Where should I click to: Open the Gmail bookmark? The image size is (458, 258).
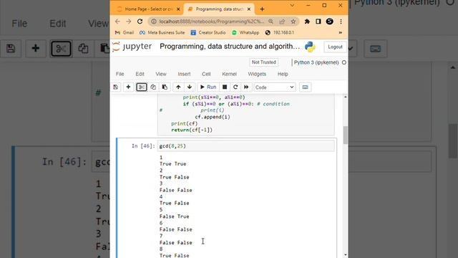click(x=125, y=32)
